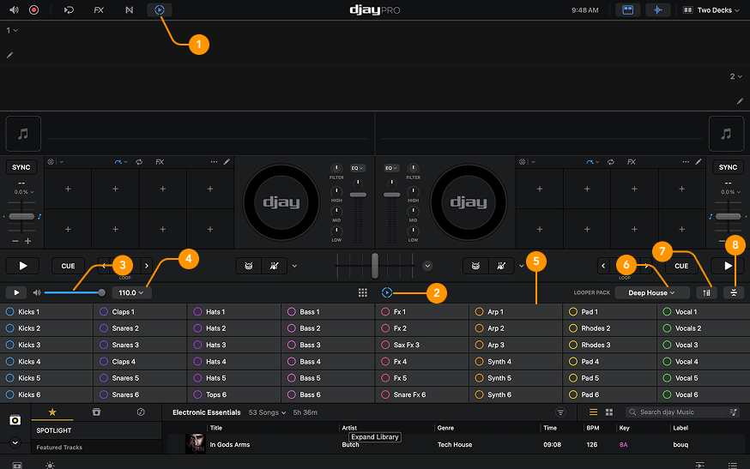Toggle left deck drums Neural Mix icon

point(249,266)
